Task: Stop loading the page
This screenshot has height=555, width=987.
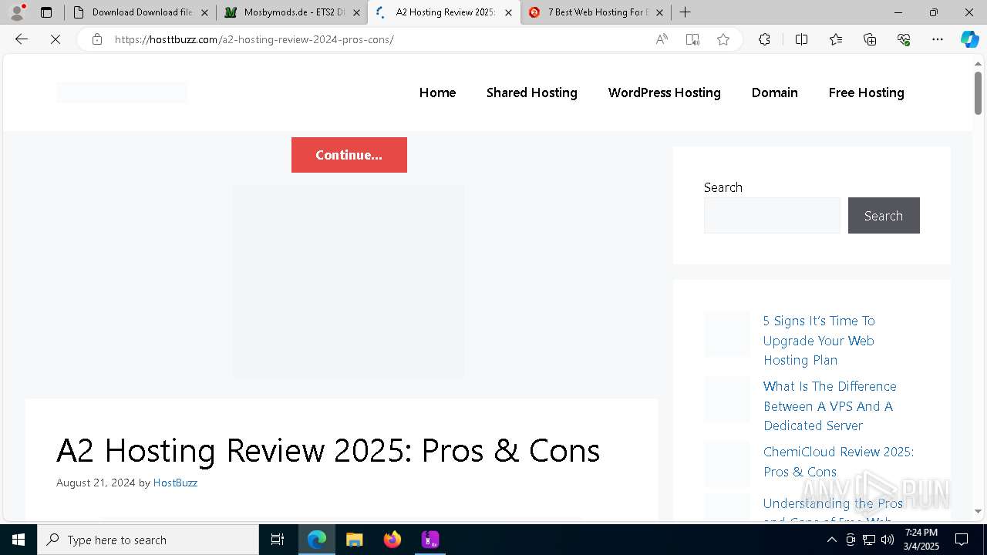Action: coord(56,39)
